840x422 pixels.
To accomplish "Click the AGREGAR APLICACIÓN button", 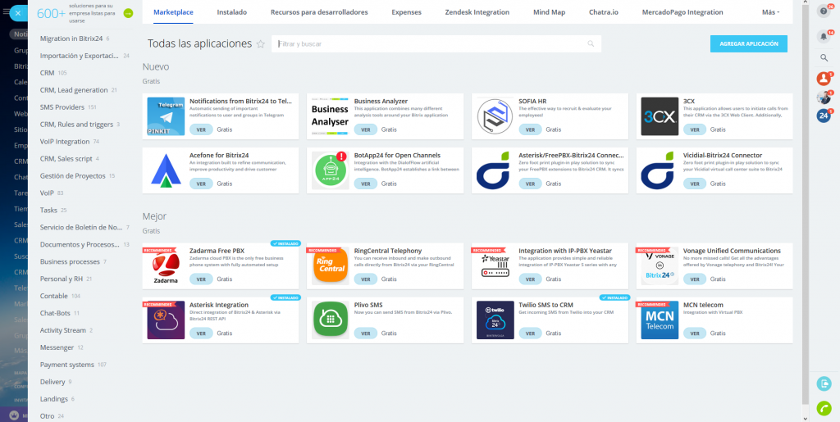I will [749, 44].
